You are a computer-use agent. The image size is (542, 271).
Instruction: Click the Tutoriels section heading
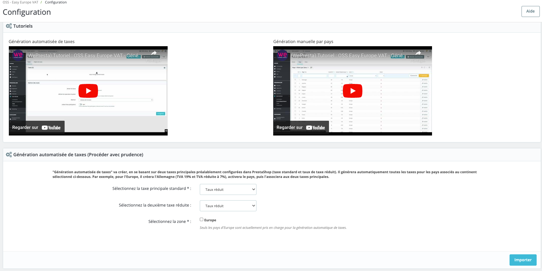tap(23, 26)
